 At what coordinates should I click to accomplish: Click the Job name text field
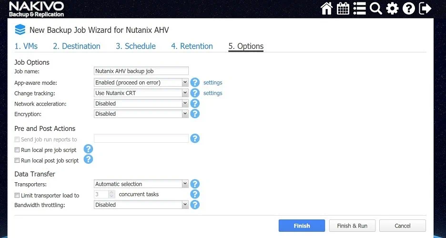coord(141,71)
